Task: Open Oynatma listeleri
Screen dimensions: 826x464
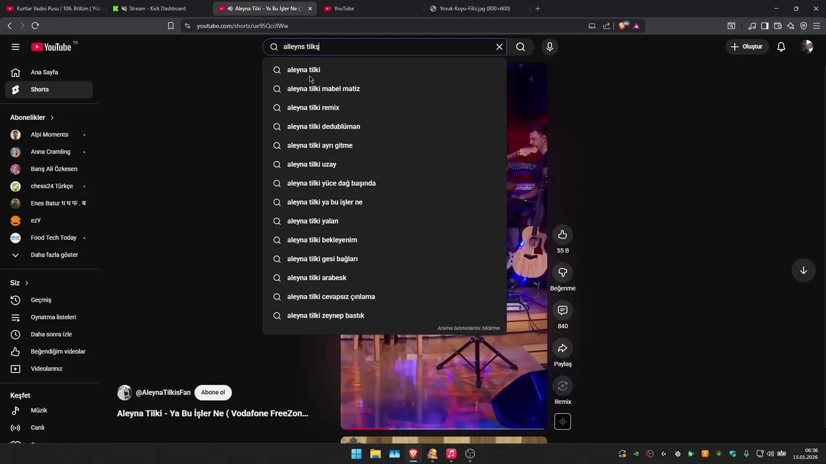Action: tap(49, 317)
